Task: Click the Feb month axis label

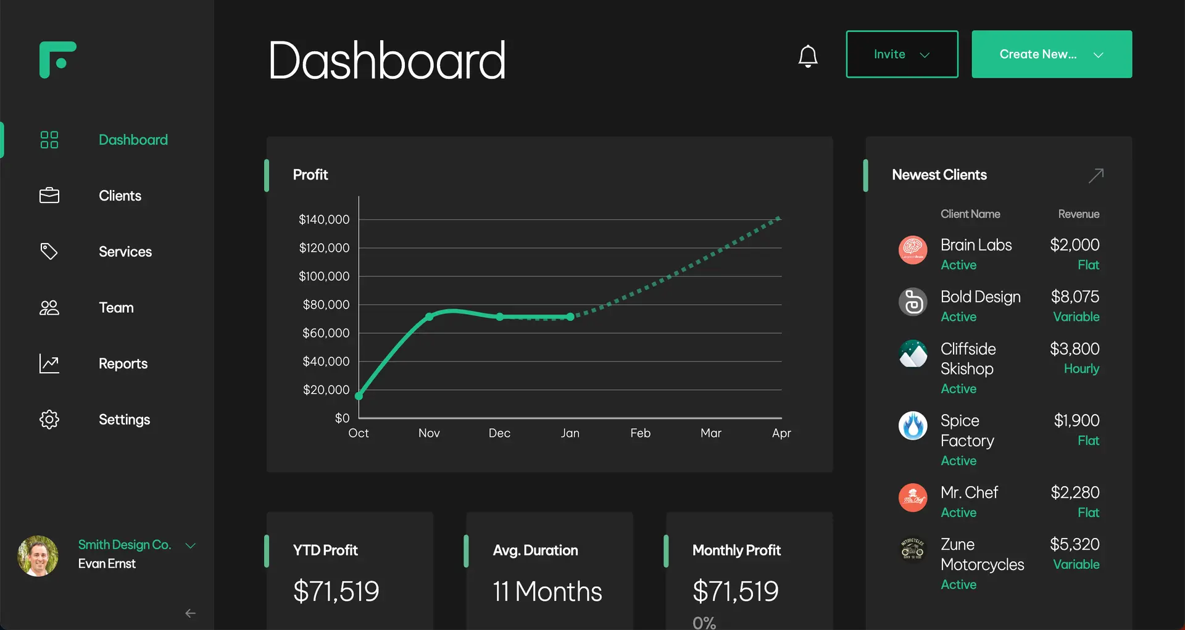Action: 641,433
